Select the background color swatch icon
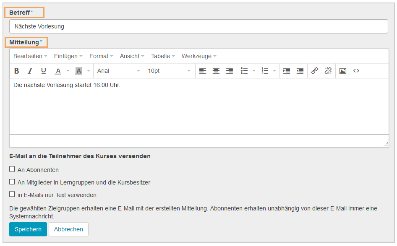 pyautogui.click(x=78, y=71)
